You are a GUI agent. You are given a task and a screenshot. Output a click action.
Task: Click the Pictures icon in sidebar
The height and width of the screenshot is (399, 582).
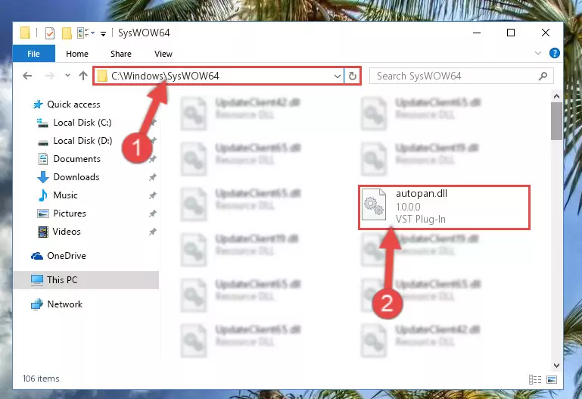pyautogui.click(x=43, y=214)
